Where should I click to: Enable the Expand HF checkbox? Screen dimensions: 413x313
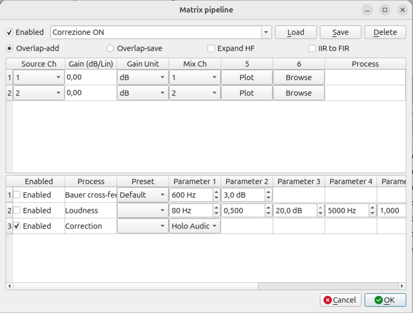(x=211, y=49)
